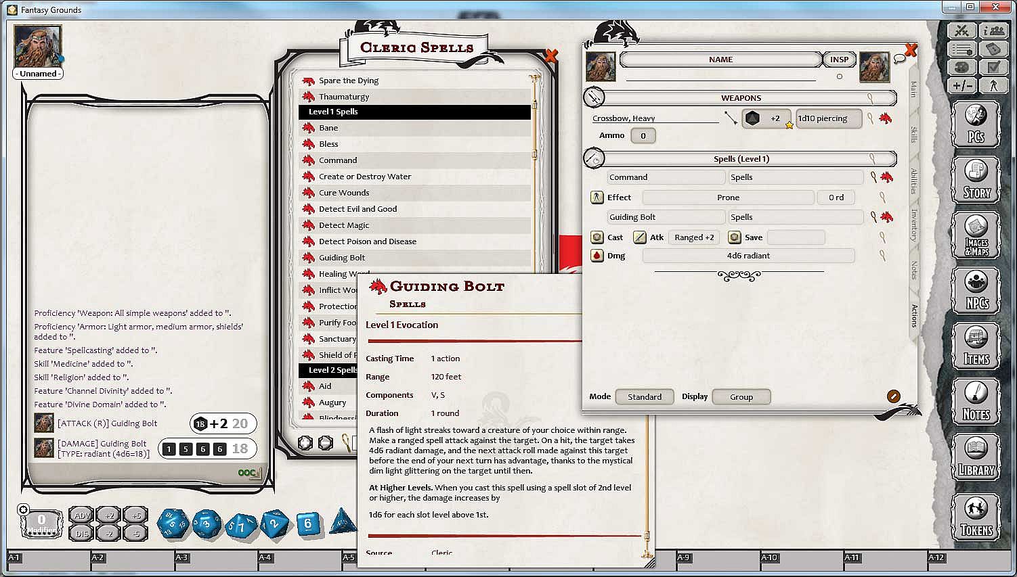
Task: Pick the blue d6 die
Action: (308, 524)
